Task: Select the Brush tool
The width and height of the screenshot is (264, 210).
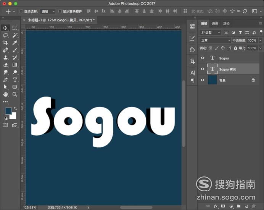Action: pos(15,50)
